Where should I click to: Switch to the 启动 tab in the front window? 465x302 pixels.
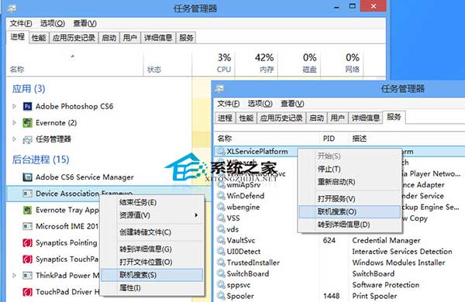(x=316, y=118)
